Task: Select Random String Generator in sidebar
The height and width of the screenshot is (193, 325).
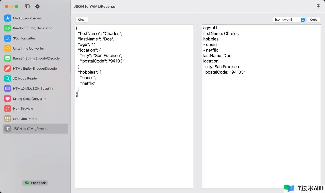Action: (x=35, y=28)
